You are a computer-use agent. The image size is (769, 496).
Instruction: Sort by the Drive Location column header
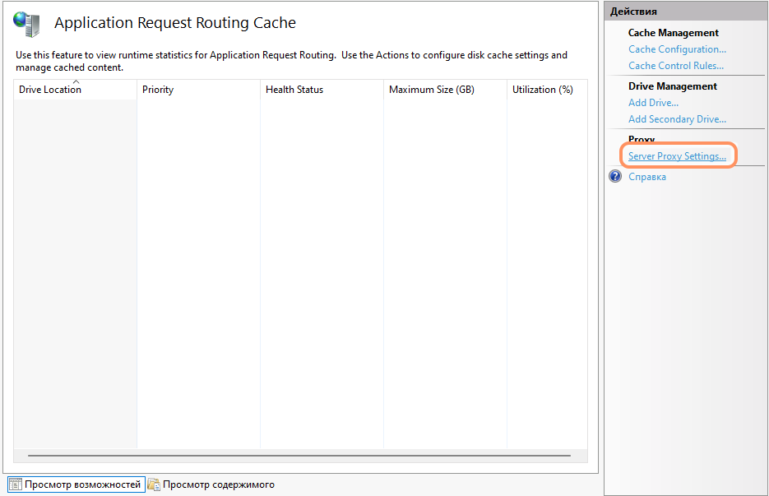point(50,90)
